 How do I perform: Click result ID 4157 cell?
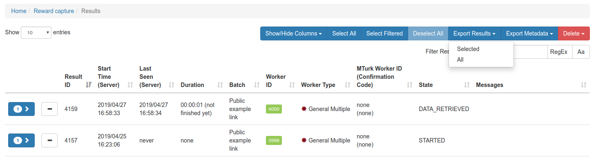71,140
